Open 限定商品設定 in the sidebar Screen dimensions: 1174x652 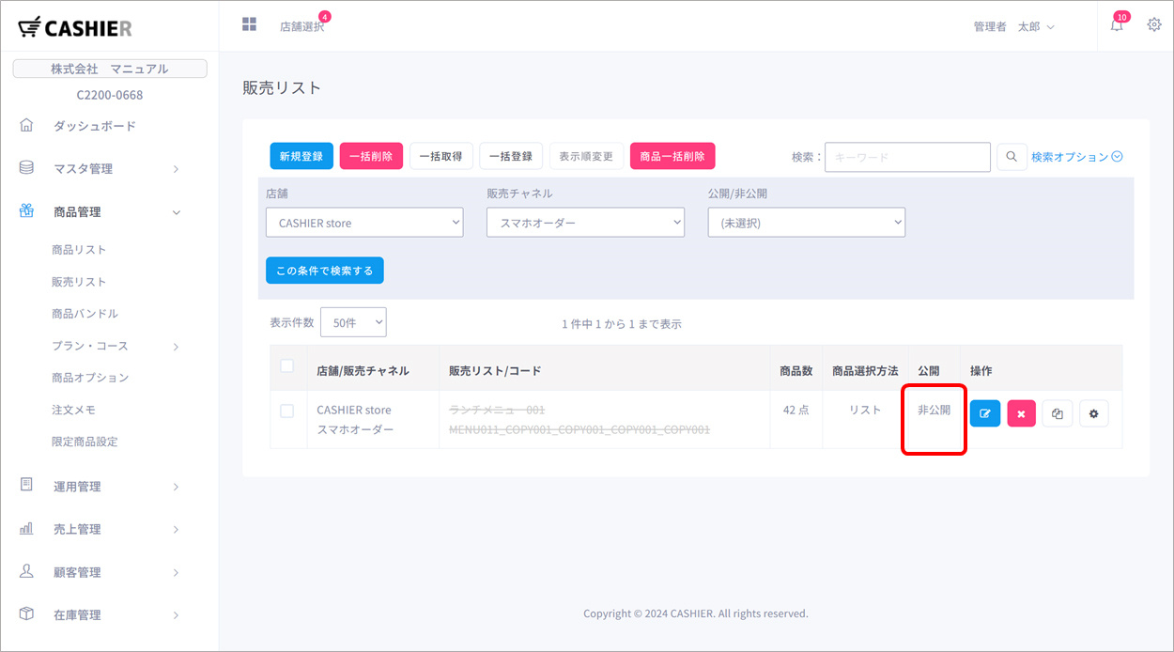tap(85, 442)
